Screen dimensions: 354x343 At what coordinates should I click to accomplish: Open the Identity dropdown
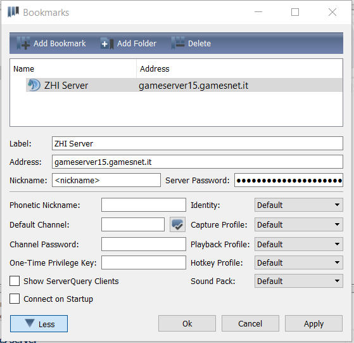[x=299, y=205]
